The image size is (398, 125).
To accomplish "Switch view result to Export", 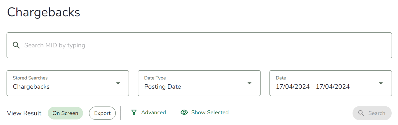I will pyautogui.click(x=102, y=113).
